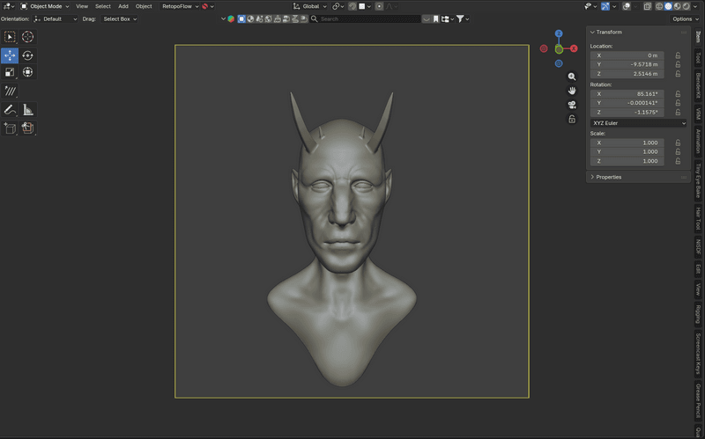Open the Object Mode dropdown

click(x=45, y=6)
